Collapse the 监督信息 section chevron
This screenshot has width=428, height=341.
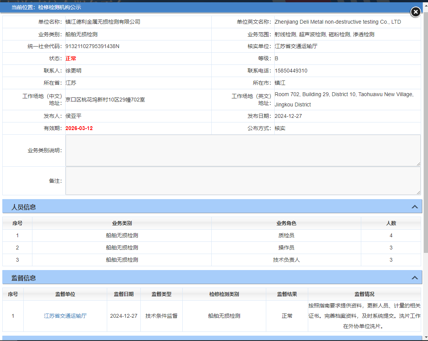click(x=415, y=278)
